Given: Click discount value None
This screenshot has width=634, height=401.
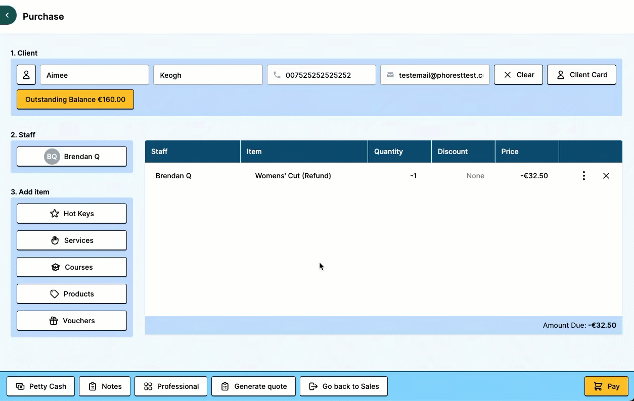Looking at the screenshot, I should coord(475,176).
